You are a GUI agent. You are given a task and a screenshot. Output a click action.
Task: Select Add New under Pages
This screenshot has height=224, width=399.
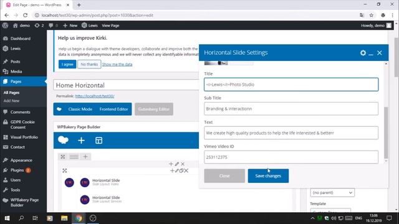tap(11, 101)
